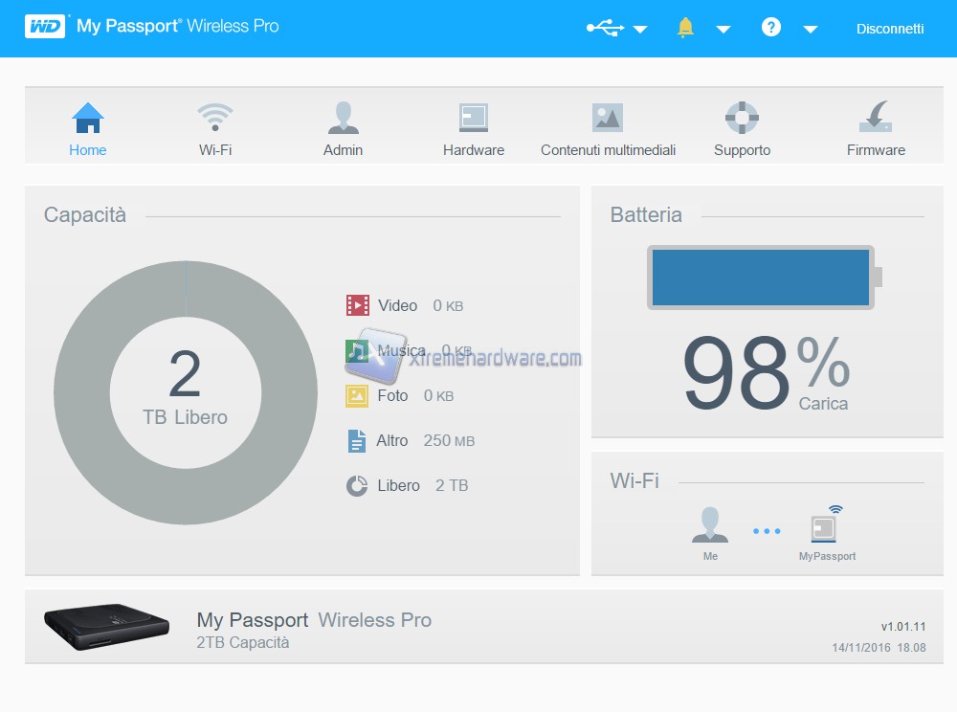Click the help question mark icon
The height and width of the screenshot is (712, 957).
tap(771, 28)
